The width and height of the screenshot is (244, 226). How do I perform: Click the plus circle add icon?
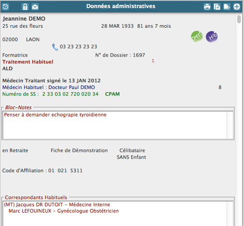(x=237, y=7)
